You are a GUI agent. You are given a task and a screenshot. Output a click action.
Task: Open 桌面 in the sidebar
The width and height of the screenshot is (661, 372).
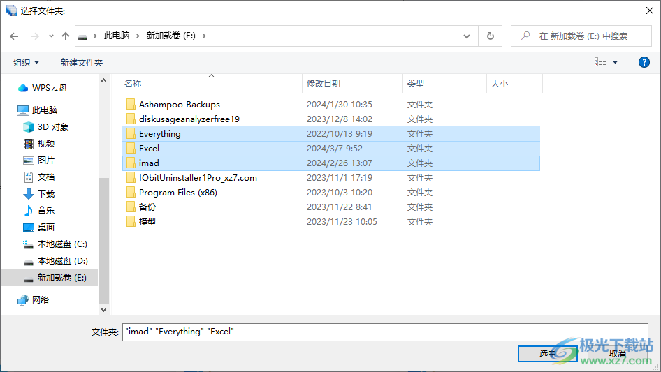39,227
